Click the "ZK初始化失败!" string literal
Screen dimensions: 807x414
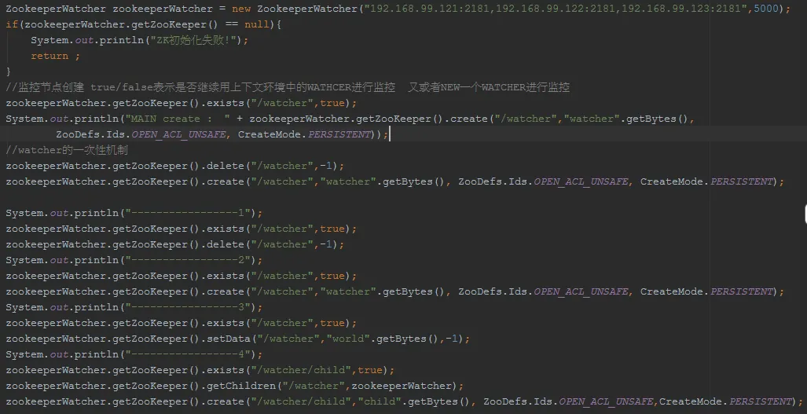pos(194,40)
